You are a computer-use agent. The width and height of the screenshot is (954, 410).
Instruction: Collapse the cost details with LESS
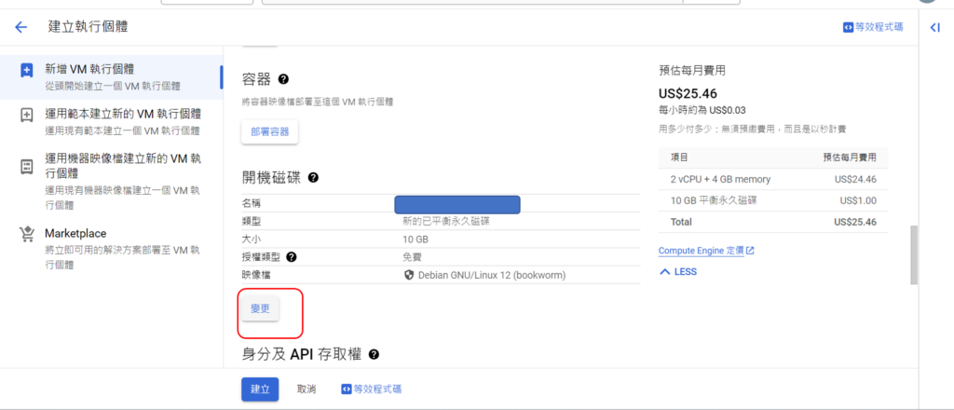pyautogui.click(x=677, y=272)
